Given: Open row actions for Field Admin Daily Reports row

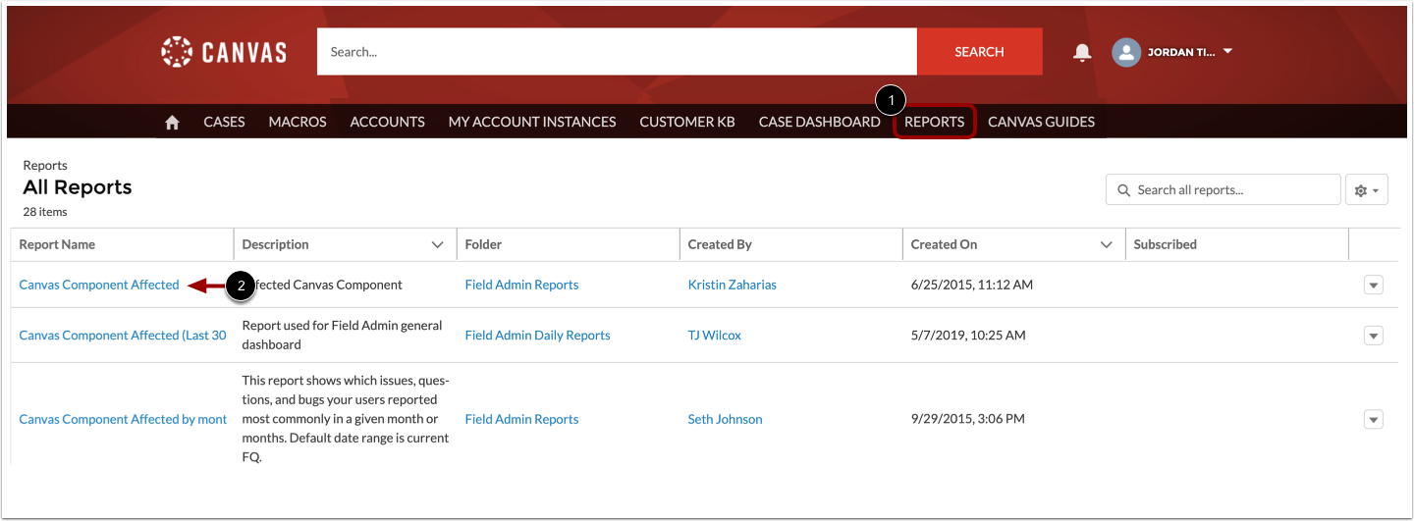Looking at the screenshot, I should click(x=1374, y=336).
